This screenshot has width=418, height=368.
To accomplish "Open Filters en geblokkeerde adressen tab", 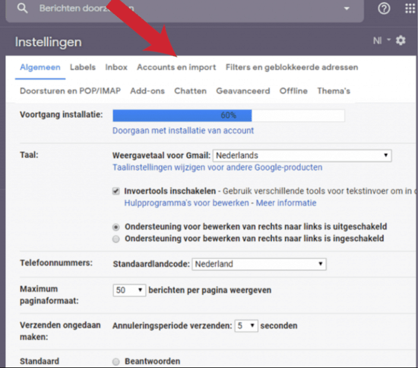I will (x=292, y=67).
